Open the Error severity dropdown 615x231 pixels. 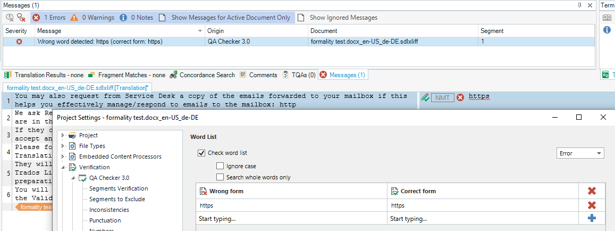[580, 153]
